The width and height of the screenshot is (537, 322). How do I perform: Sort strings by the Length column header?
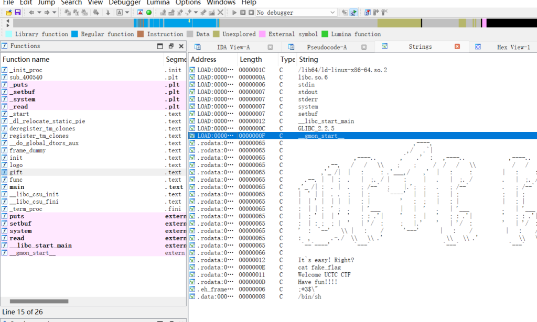coord(251,59)
